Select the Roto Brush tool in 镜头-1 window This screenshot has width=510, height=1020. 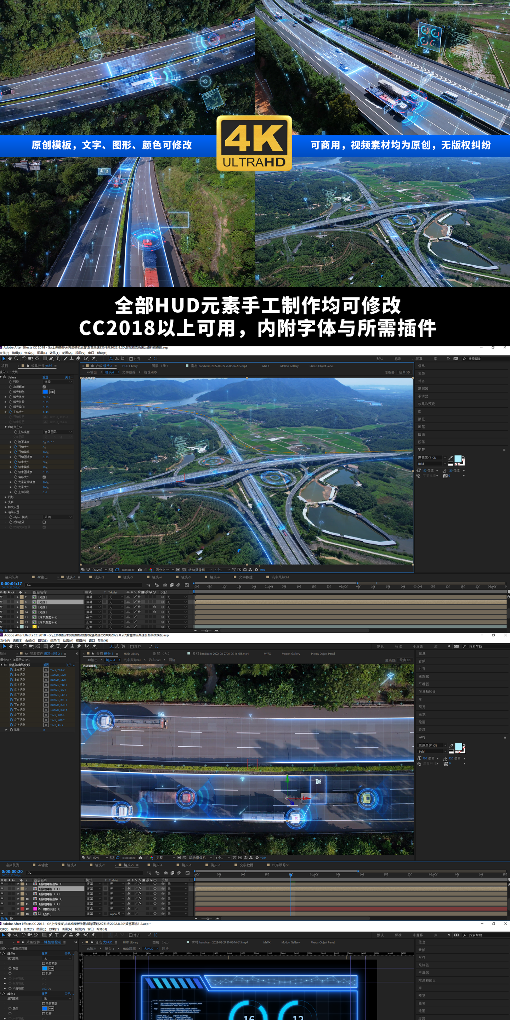[x=86, y=358]
